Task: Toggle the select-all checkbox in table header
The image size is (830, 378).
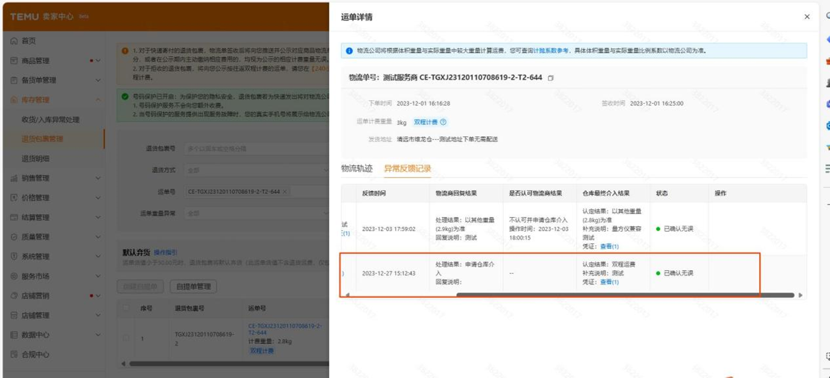Action: 126,308
